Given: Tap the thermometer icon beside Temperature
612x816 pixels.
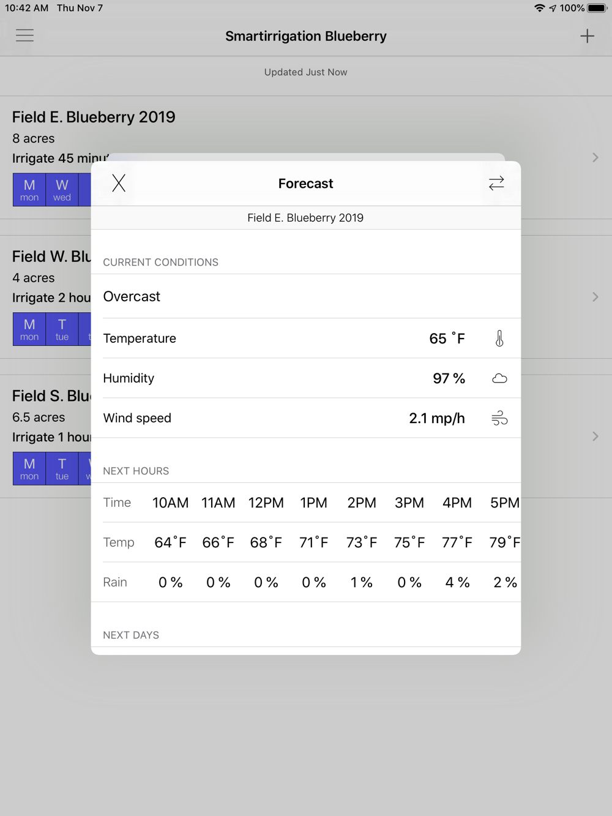Looking at the screenshot, I should click(x=499, y=339).
